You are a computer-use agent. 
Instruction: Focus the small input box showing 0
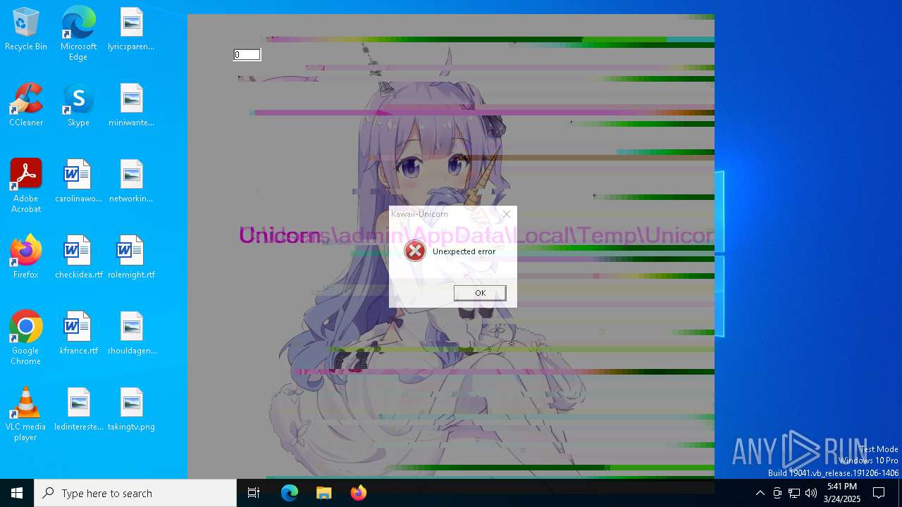point(247,55)
